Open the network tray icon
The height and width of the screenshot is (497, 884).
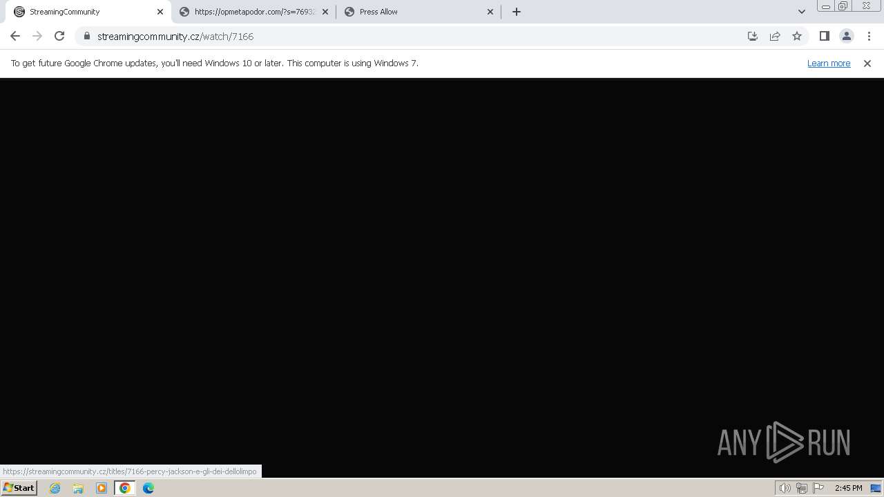coord(802,488)
